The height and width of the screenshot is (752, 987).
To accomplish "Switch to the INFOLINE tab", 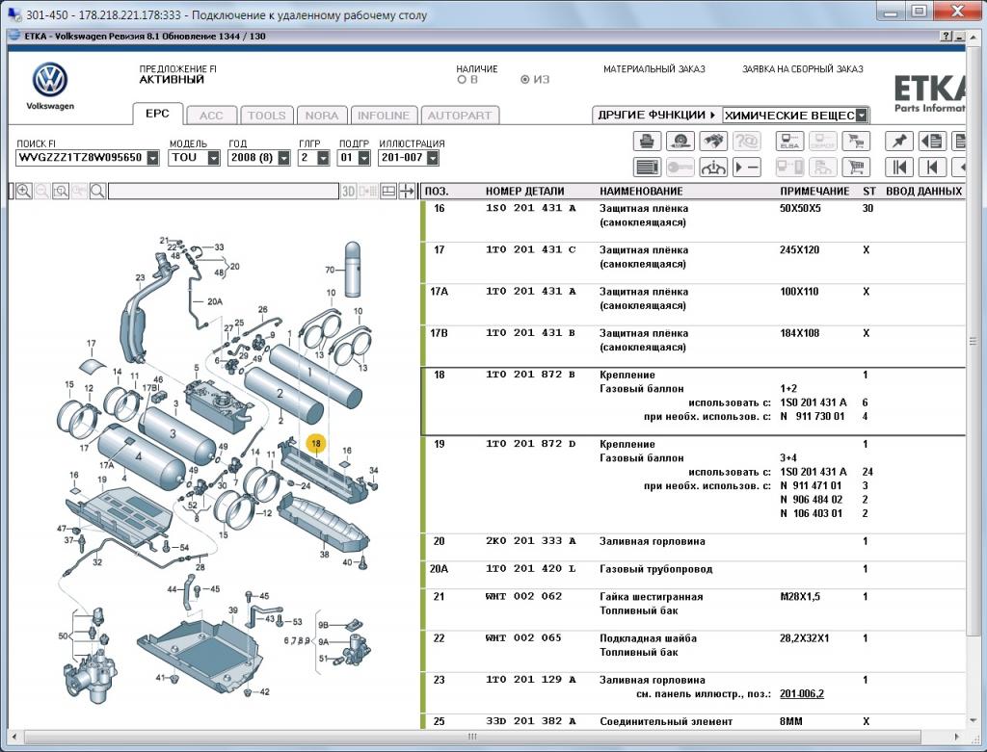I will pyautogui.click(x=384, y=116).
